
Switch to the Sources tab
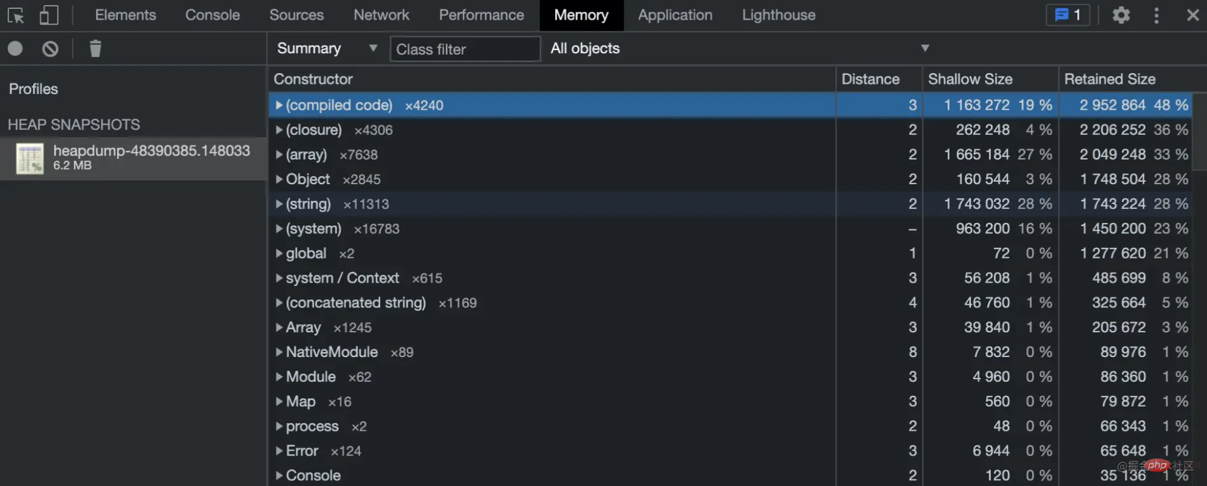pos(296,15)
